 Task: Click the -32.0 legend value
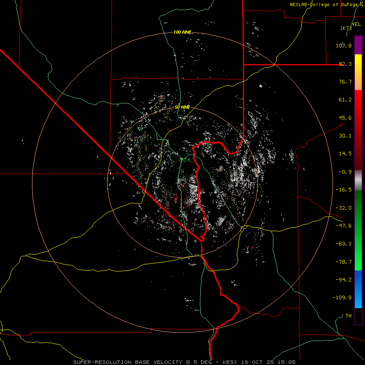click(344, 208)
